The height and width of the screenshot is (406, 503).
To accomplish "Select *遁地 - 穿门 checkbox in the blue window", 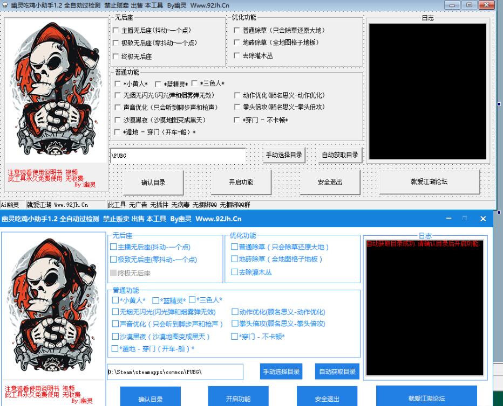I will tap(114, 348).
